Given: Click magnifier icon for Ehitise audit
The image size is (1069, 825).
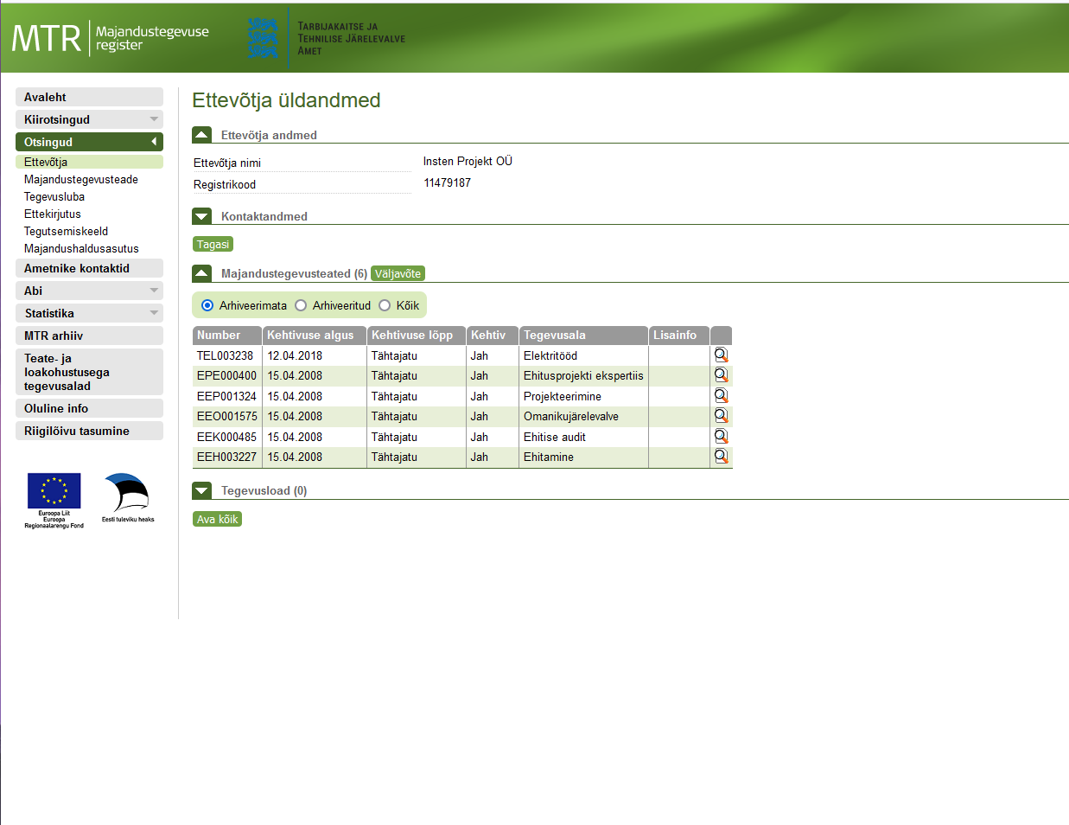Looking at the screenshot, I should coord(721,437).
